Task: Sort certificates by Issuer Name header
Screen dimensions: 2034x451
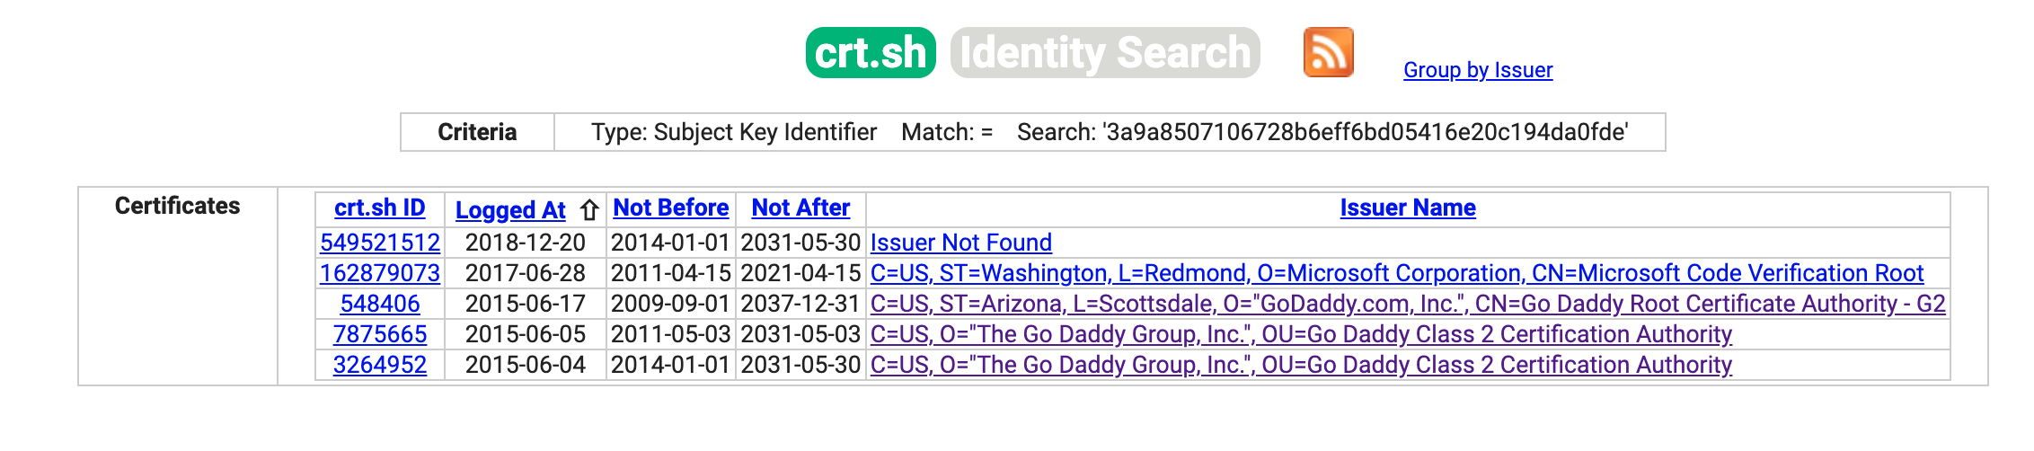Action: click(x=1408, y=208)
